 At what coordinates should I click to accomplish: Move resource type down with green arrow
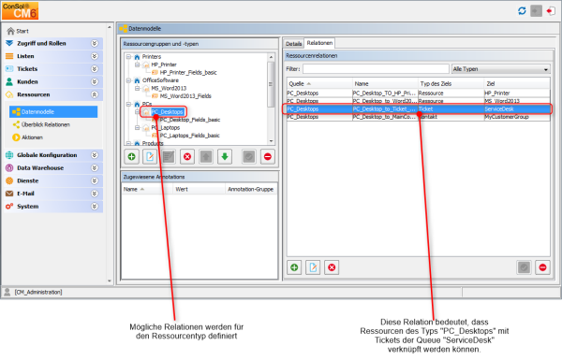225,157
